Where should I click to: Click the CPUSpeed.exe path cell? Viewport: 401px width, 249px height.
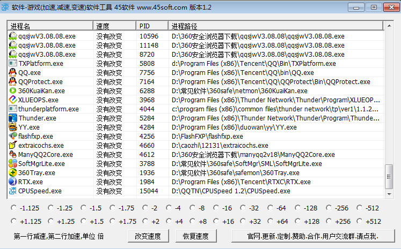click(231, 191)
